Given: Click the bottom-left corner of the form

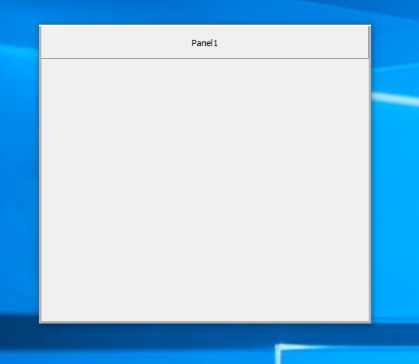Looking at the screenshot, I should pos(41,322).
